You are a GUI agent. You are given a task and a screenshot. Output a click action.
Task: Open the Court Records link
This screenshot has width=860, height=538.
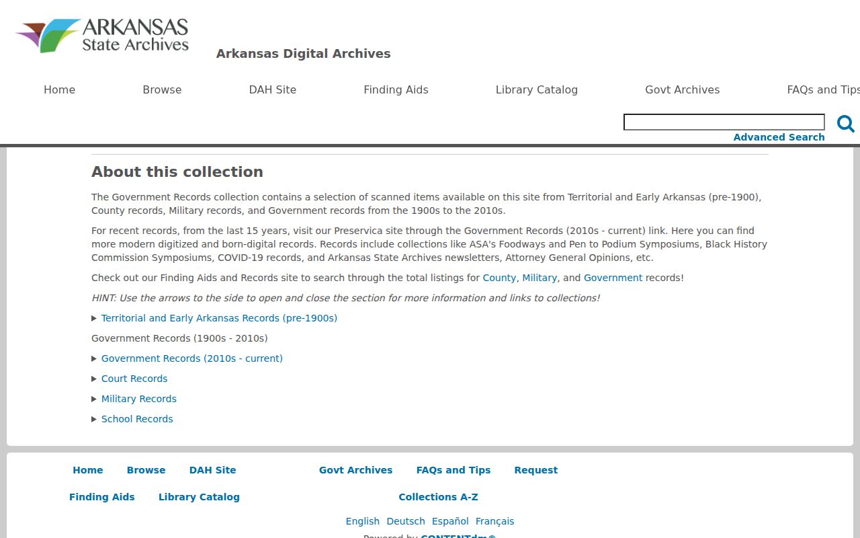(134, 379)
